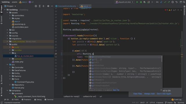Expand the Repository folder

pos(10,85)
